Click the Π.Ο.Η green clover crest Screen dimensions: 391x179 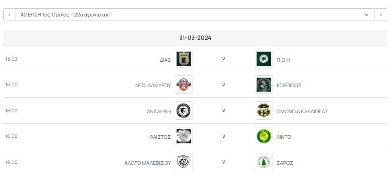264,59
